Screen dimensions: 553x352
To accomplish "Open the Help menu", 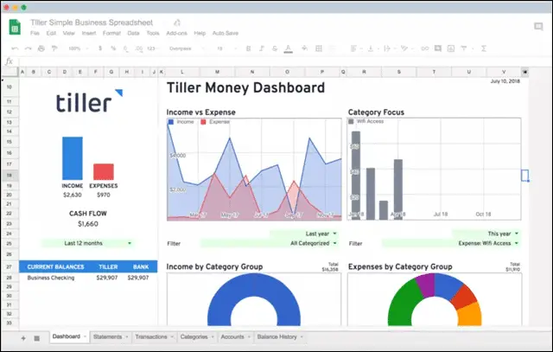I will click(200, 33).
